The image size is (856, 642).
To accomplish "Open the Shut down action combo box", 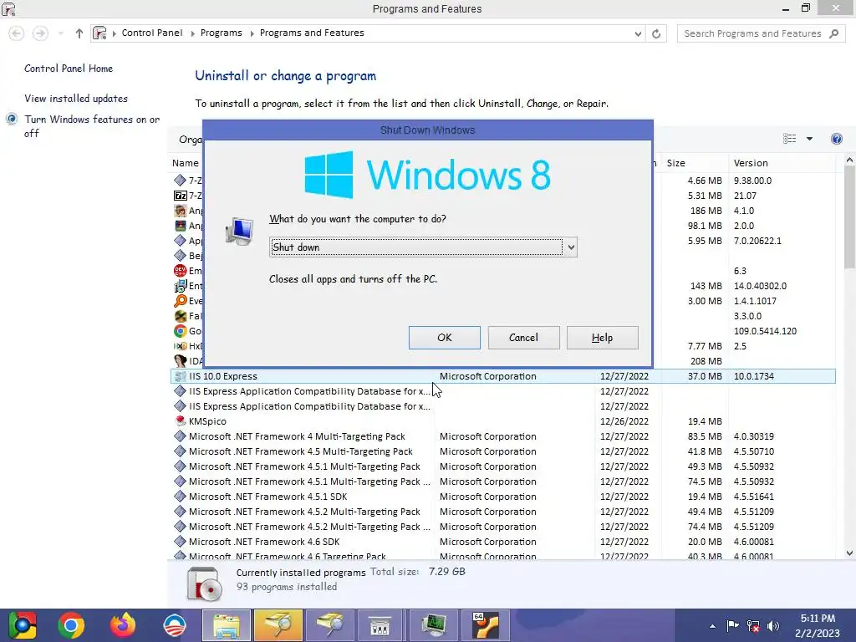I will click(x=423, y=247).
